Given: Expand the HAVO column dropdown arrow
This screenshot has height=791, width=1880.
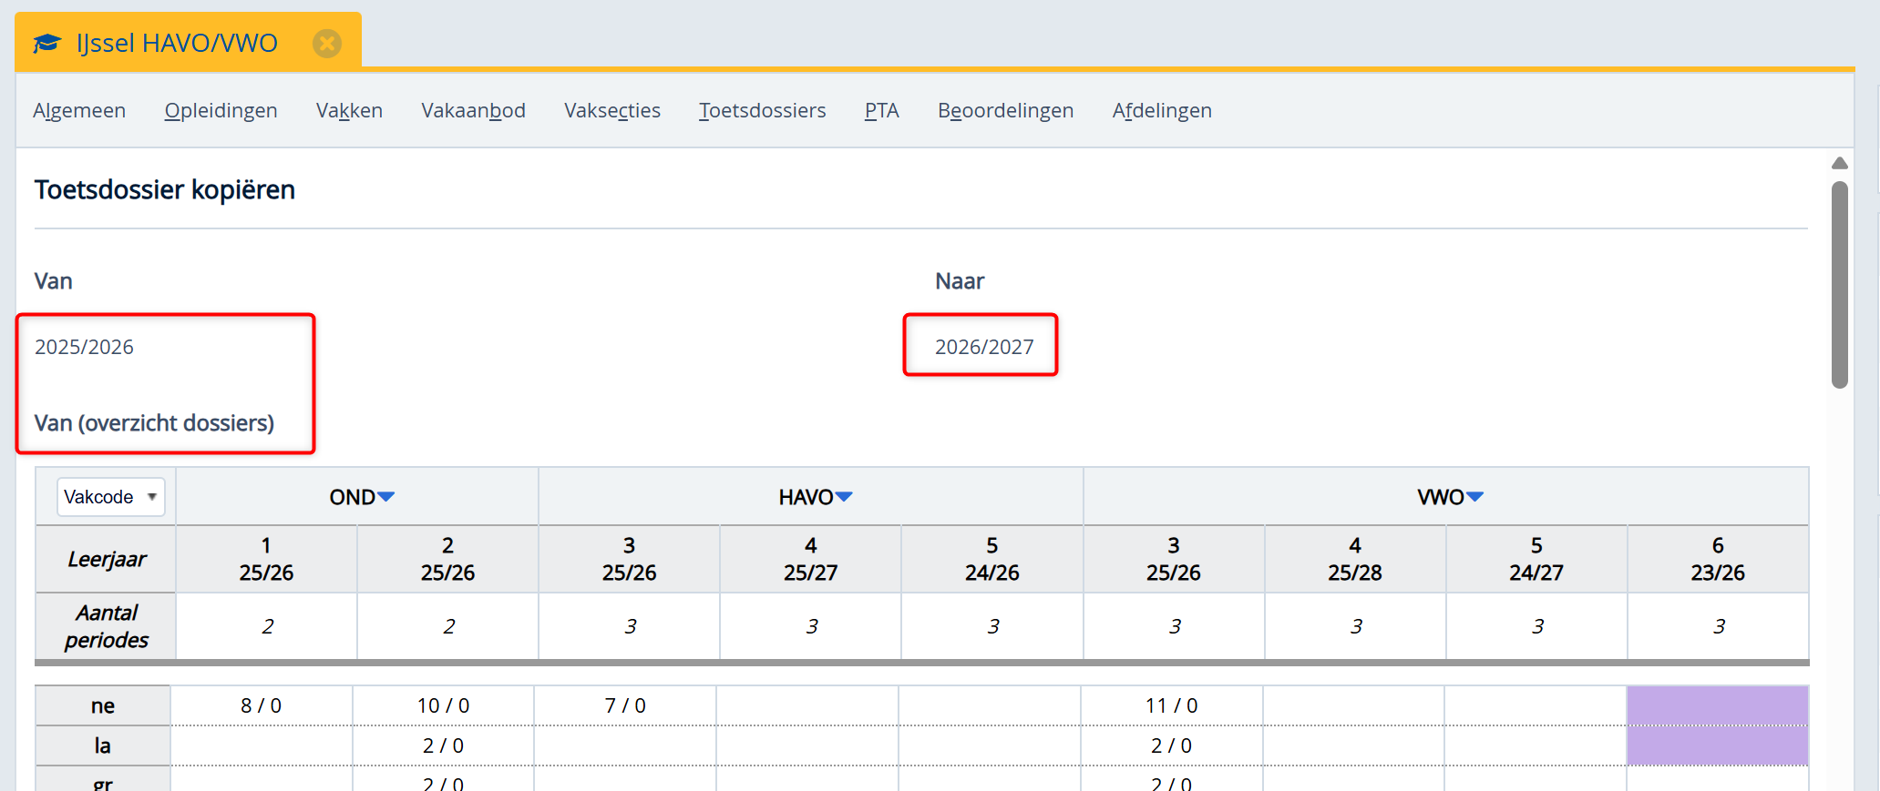Looking at the screenshot, I should click(x=844, y=497).
